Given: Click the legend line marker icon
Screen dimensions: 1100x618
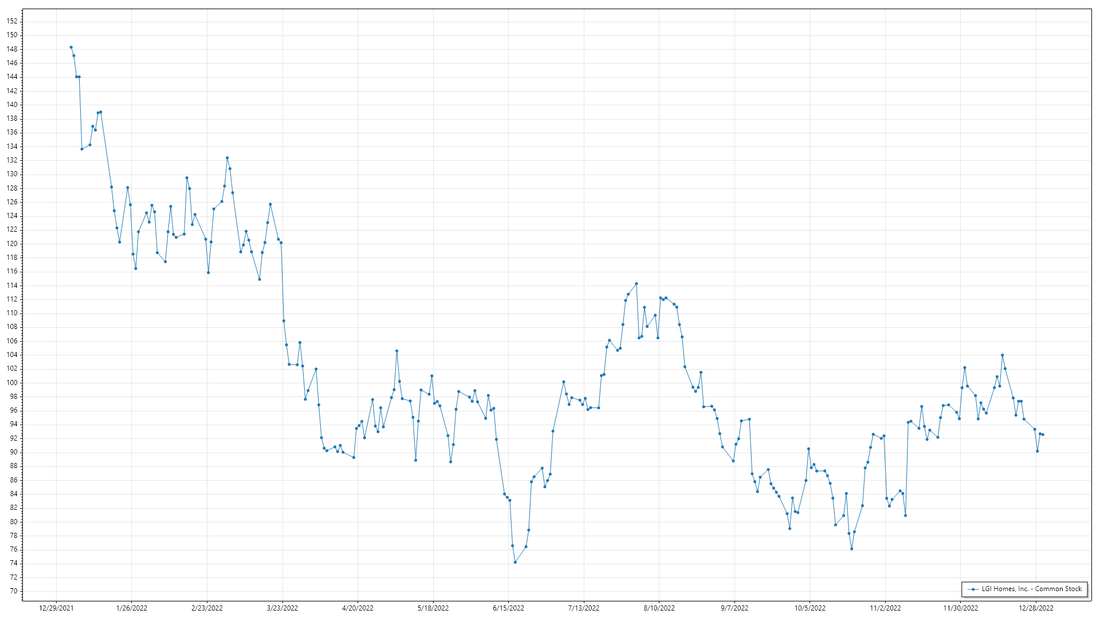Looking at the screenshot, I should 973,589.
